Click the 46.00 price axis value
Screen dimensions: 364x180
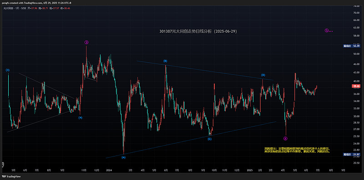point(356,64)
